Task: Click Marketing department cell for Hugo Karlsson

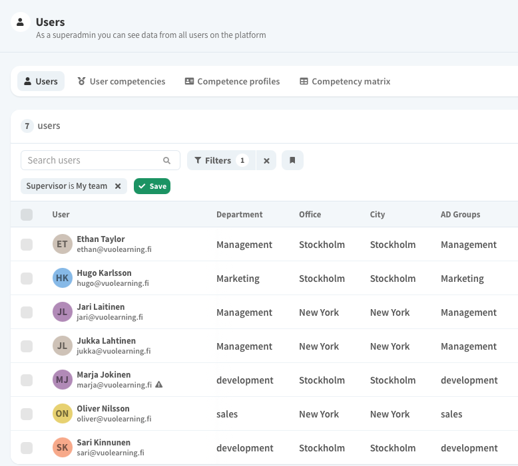Action: [x=238, y=279]
